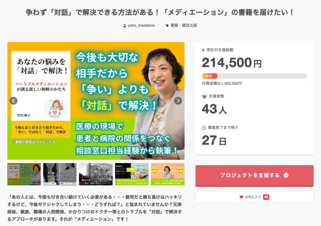
Task: Select the third thumbnail of gray courthouse building
Action: [96, 174]
